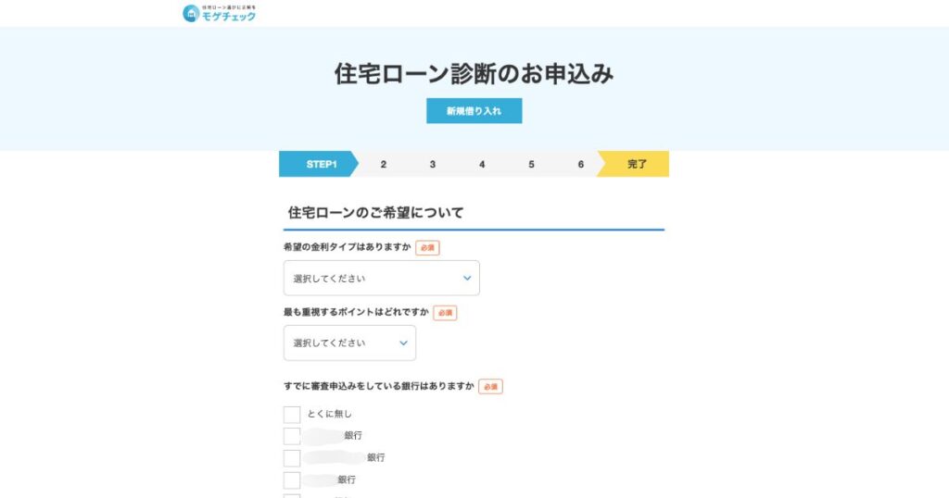949x498 pixels.
Task: Click the 必須 badge next to すでに審査申込み
Action: 490,386
